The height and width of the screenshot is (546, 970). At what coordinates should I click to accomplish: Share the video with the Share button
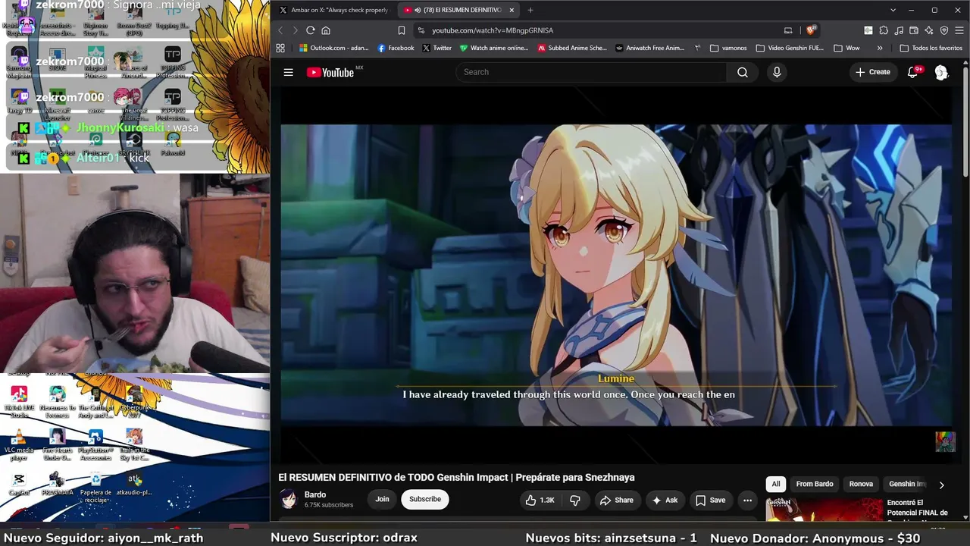[x=617, y=500]
